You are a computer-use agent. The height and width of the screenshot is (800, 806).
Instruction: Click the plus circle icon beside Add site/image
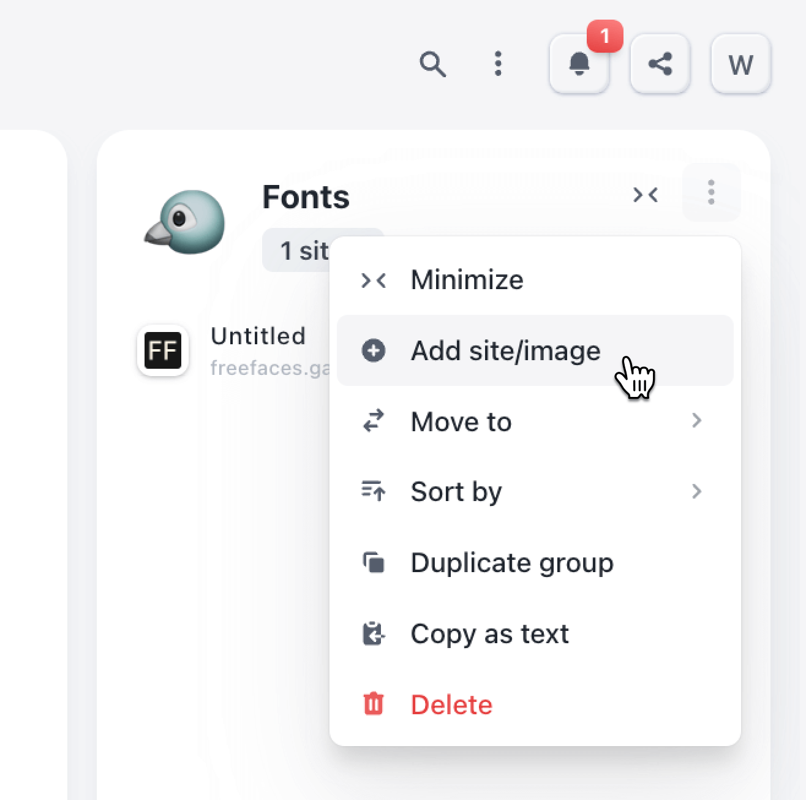(374, 350)
